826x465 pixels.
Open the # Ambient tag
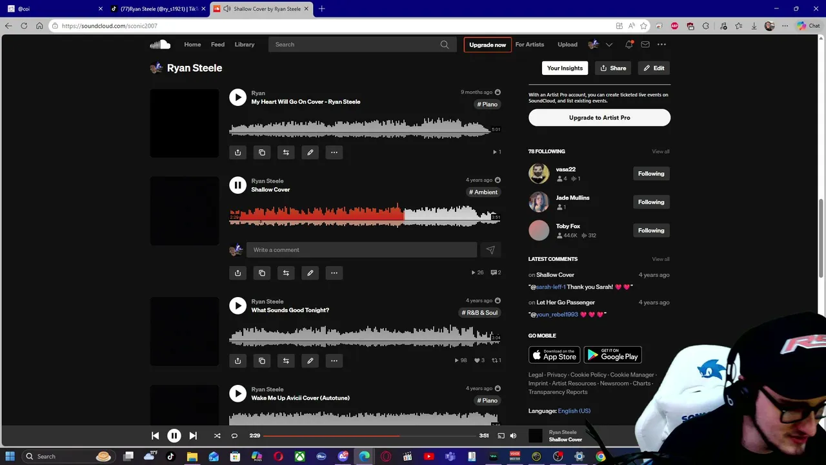click(x=483, y=192)
